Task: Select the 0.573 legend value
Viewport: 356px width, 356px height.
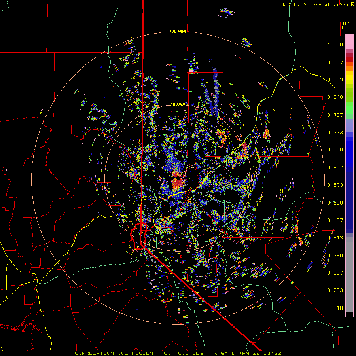Action: pyautogui.click(x=335, y=185)
